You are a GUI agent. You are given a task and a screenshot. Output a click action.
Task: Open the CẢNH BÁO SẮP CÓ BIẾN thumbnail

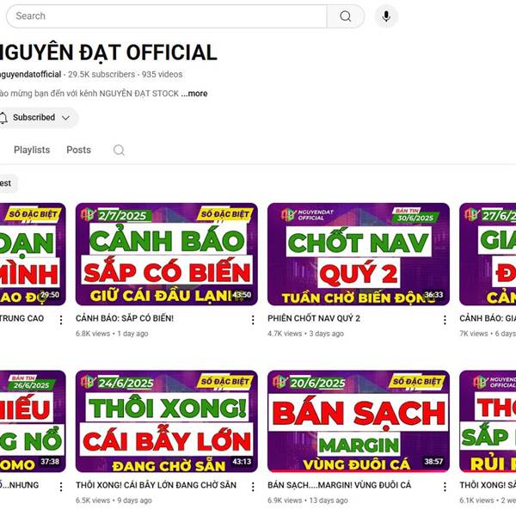coord(167,254)
